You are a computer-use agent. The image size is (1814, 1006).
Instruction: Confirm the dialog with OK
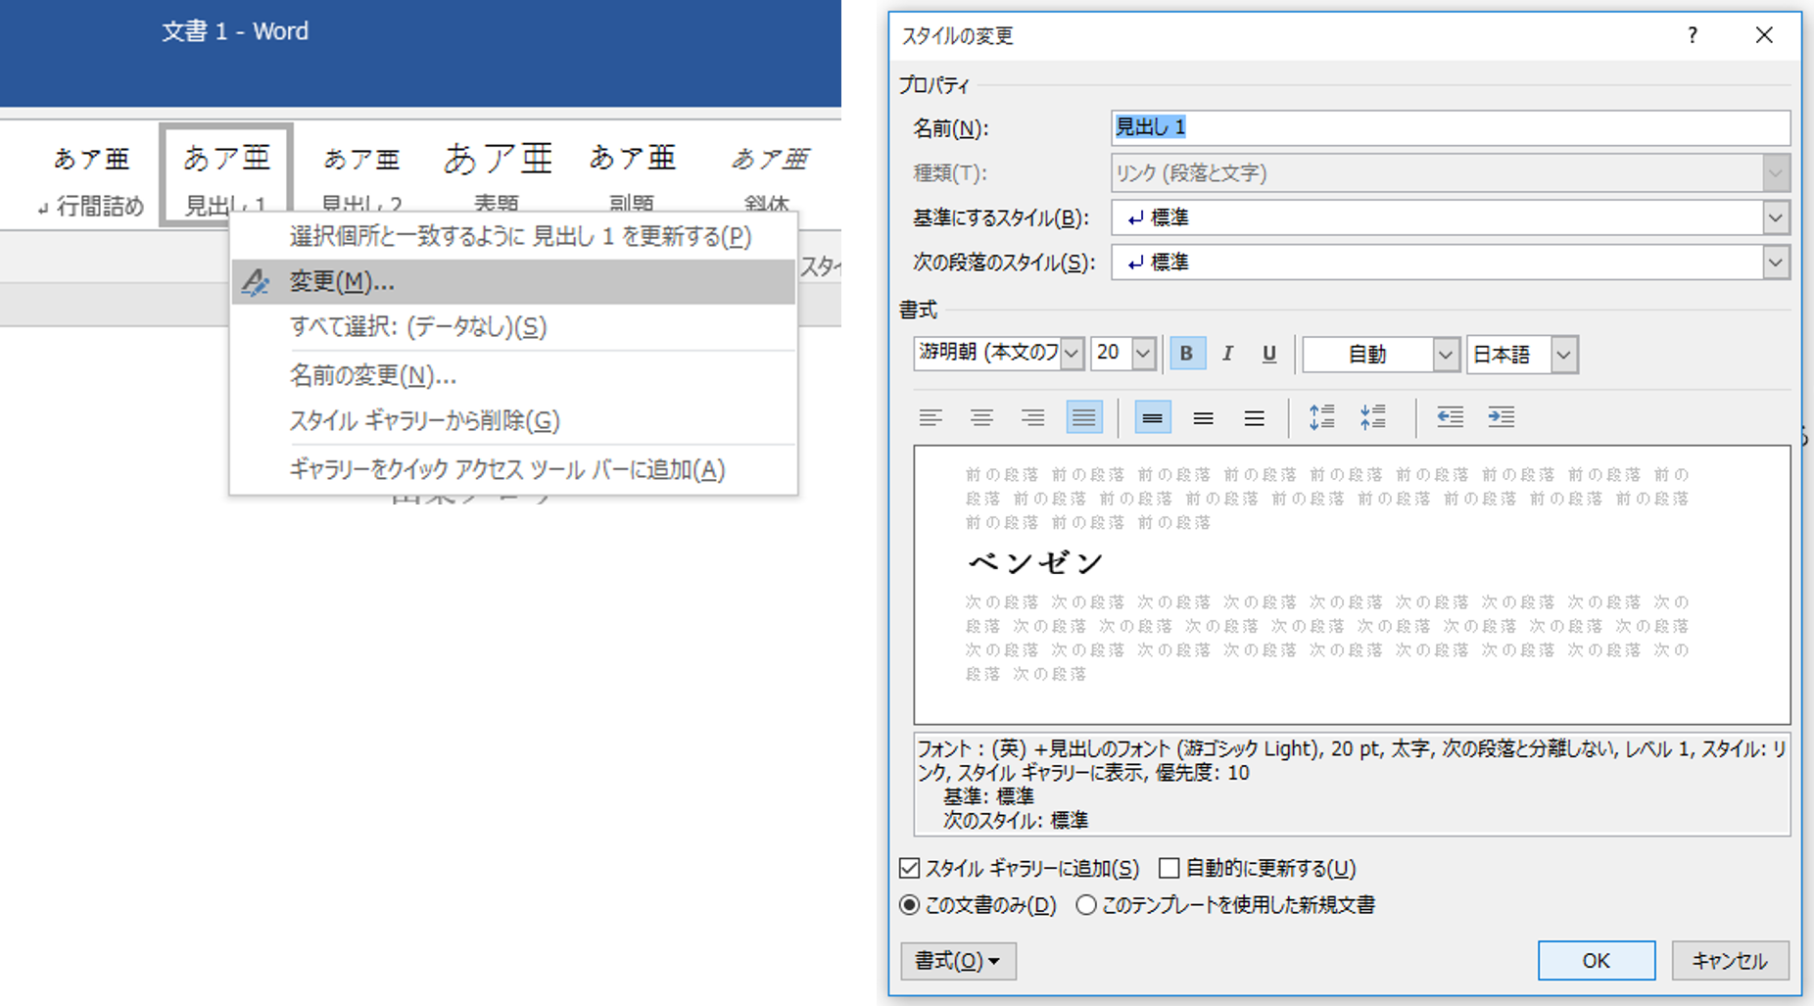1597,961
